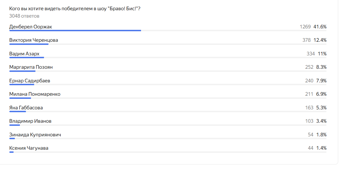Click the "3048 ответов" response count
The image size is (339, 171).
[24, 16]
